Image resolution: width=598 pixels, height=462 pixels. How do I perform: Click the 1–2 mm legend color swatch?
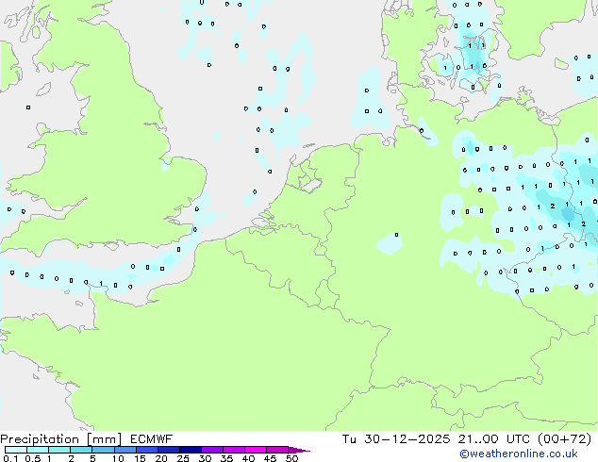[59, 450]
